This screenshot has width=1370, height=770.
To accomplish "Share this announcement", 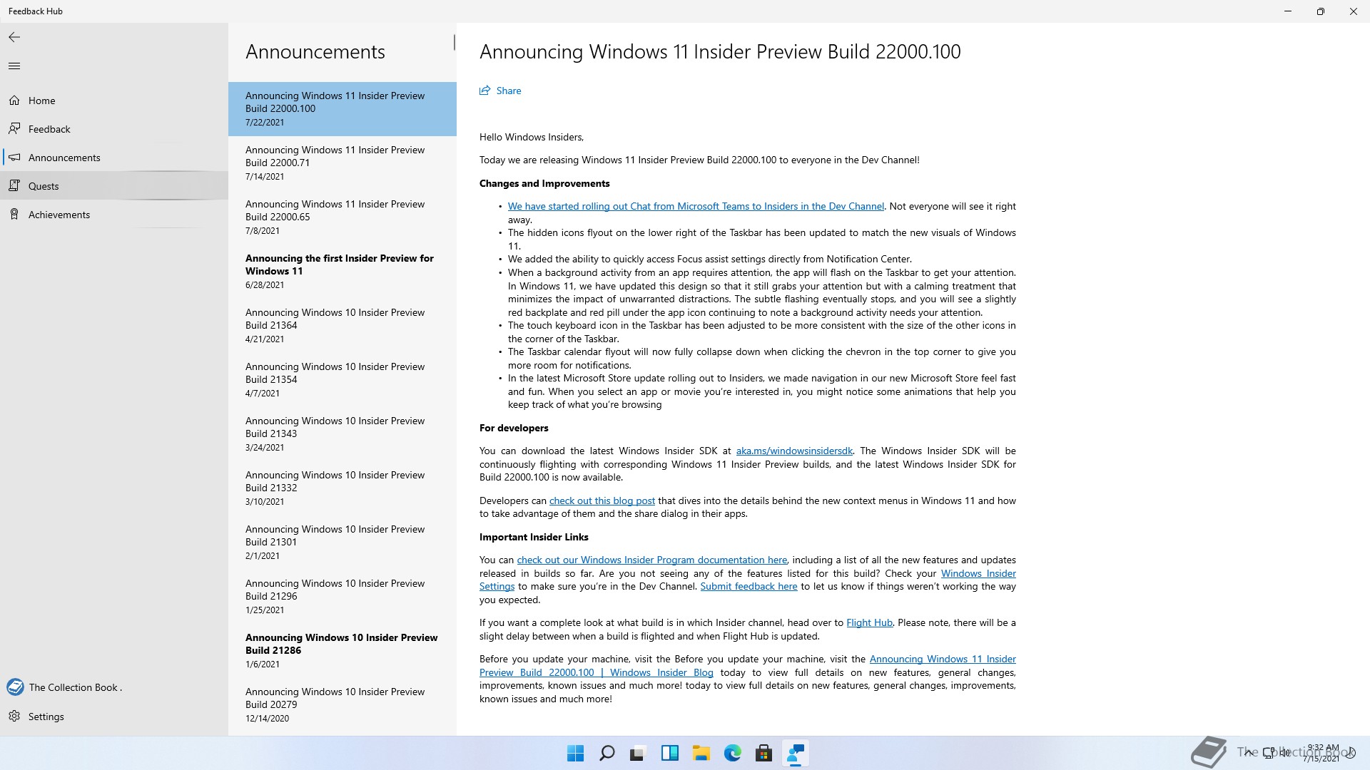I will 500,91.
